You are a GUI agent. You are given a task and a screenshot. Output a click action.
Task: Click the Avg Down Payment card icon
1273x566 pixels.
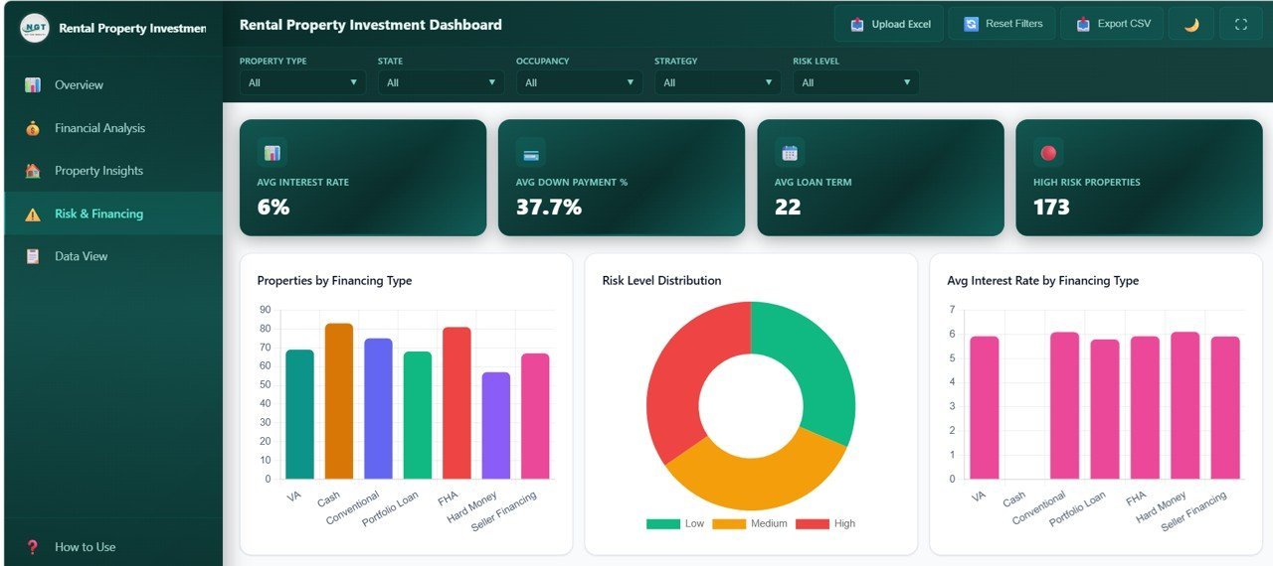click(x=531, y=153)
